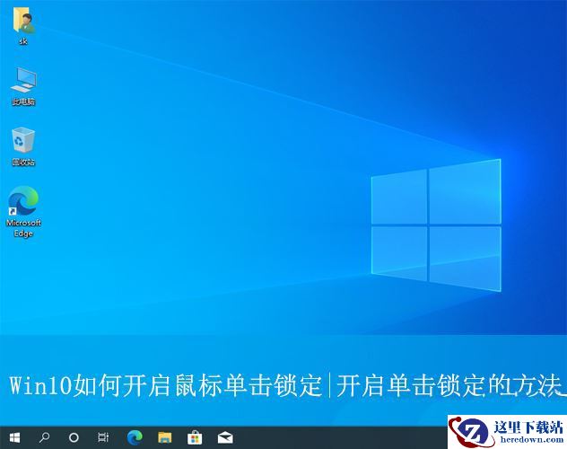Select the 回收站 recycle bin icon

tap(23, 146)
